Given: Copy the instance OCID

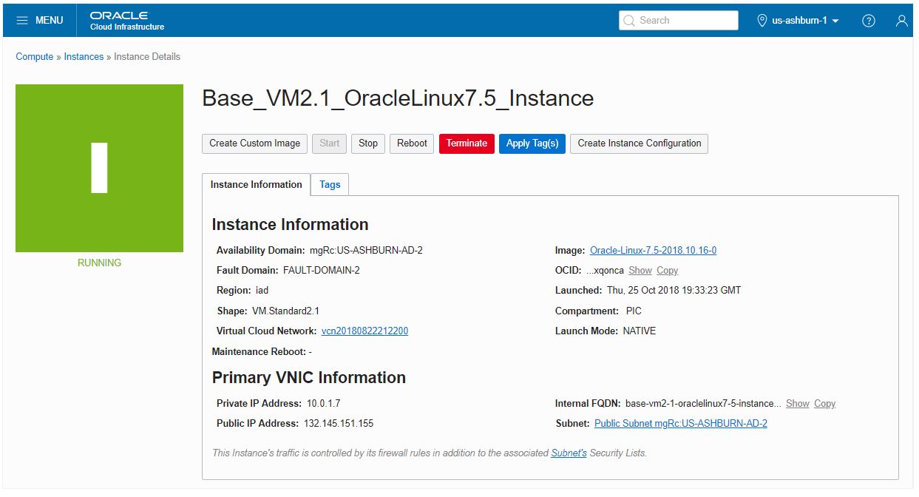Looking at the screenshot, I should (667, 270).
